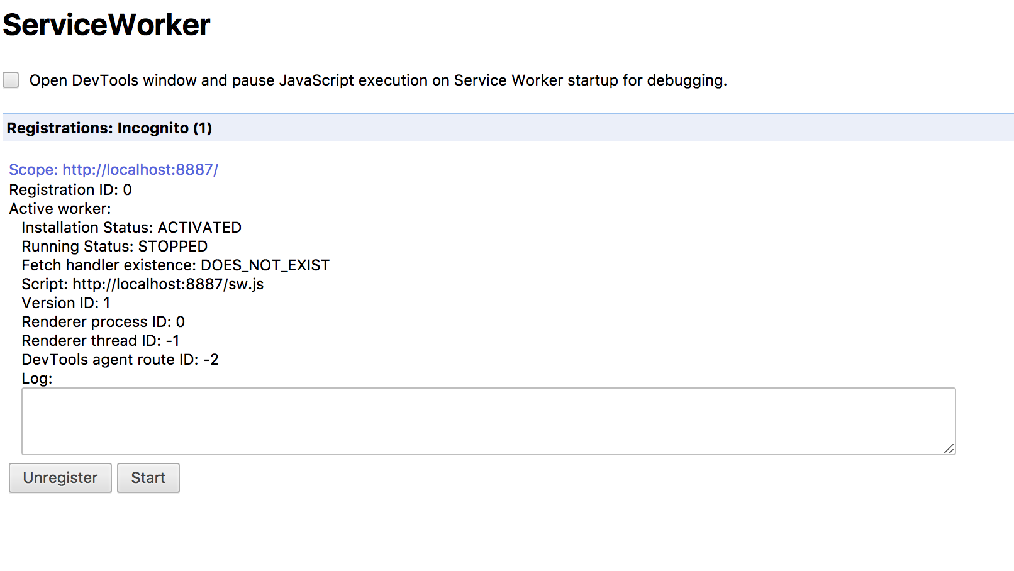The width and height of the screenshot is (1014, 571).
Task: Click the Renderer thread ID: -1 line
Action: [101, 341]
